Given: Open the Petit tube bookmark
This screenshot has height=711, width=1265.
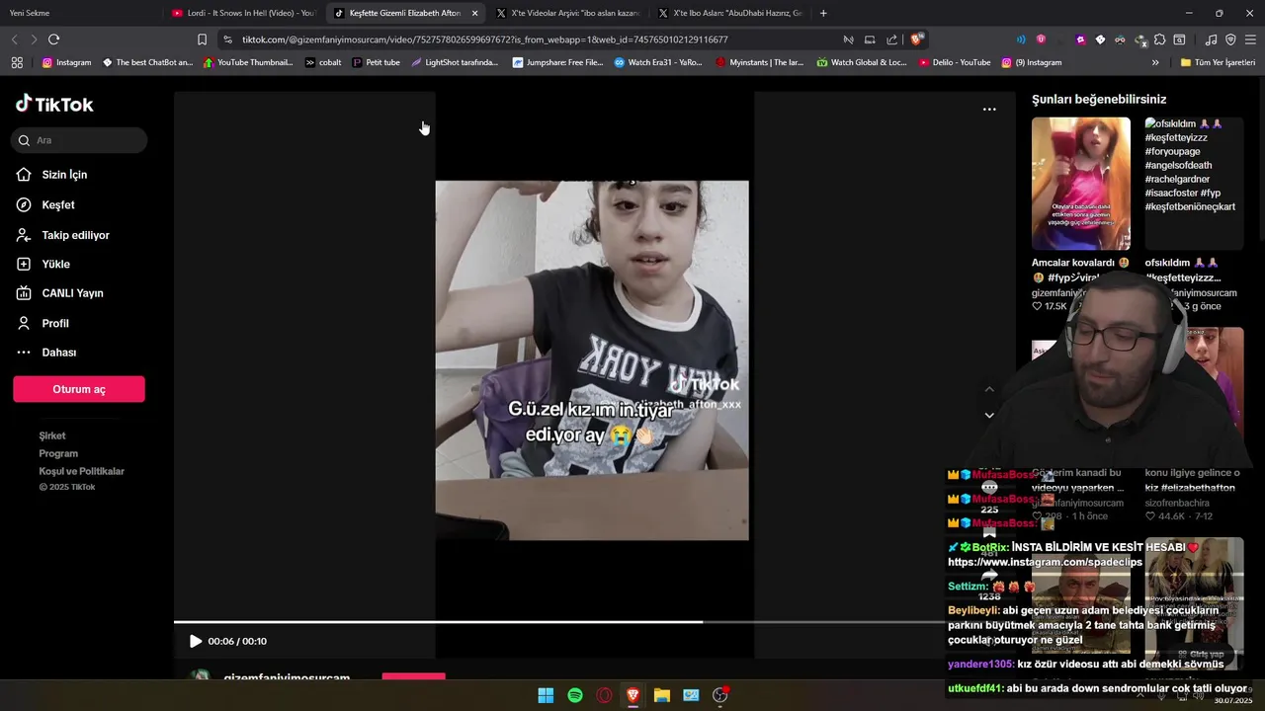Looking at the screenshot, I should [376, 62].
